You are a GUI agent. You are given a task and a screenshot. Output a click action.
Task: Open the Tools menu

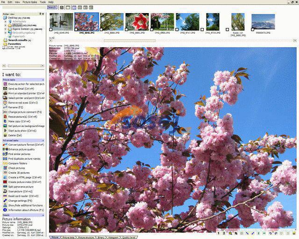[x=43, y=2]
